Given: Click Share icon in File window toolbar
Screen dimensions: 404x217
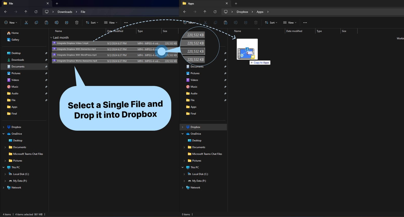Looking at the screenshot, I should 67,22.
